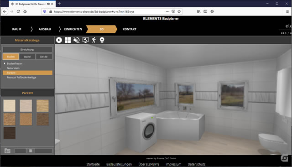Screen dimensions: 292x167
Task: Pick the dark brown parquet swatch
Action: pyautogui.click(x=9, y=133)
